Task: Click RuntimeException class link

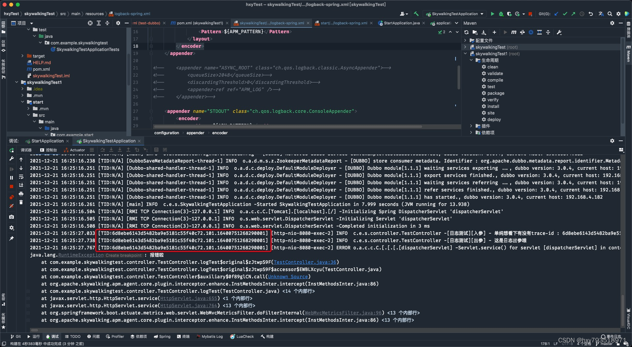Action: point(81,255)
